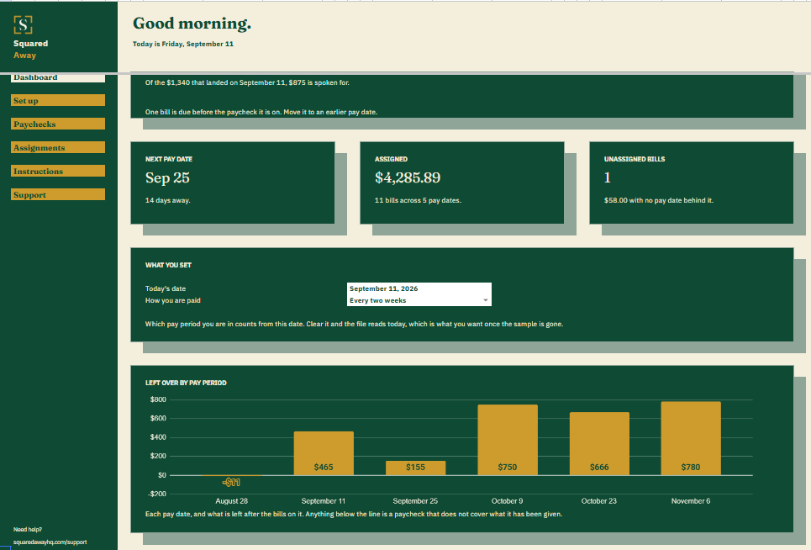Click the September 11, 2026 date field
This screenshot has height=550, width=811.
point(419,288)
